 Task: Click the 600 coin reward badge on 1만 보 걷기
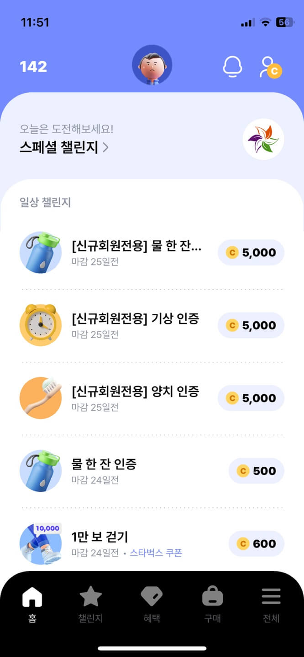(256, 544)
